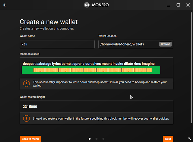Browse for a wallet location

(165, 44)
